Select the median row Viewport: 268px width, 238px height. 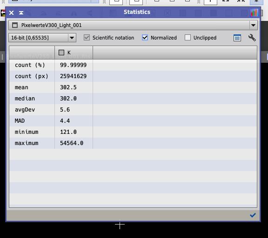click(133, 99)
